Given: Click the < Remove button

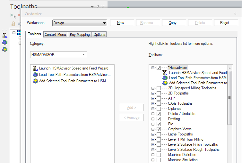Looking at the screenshot, I should point(132,118).
